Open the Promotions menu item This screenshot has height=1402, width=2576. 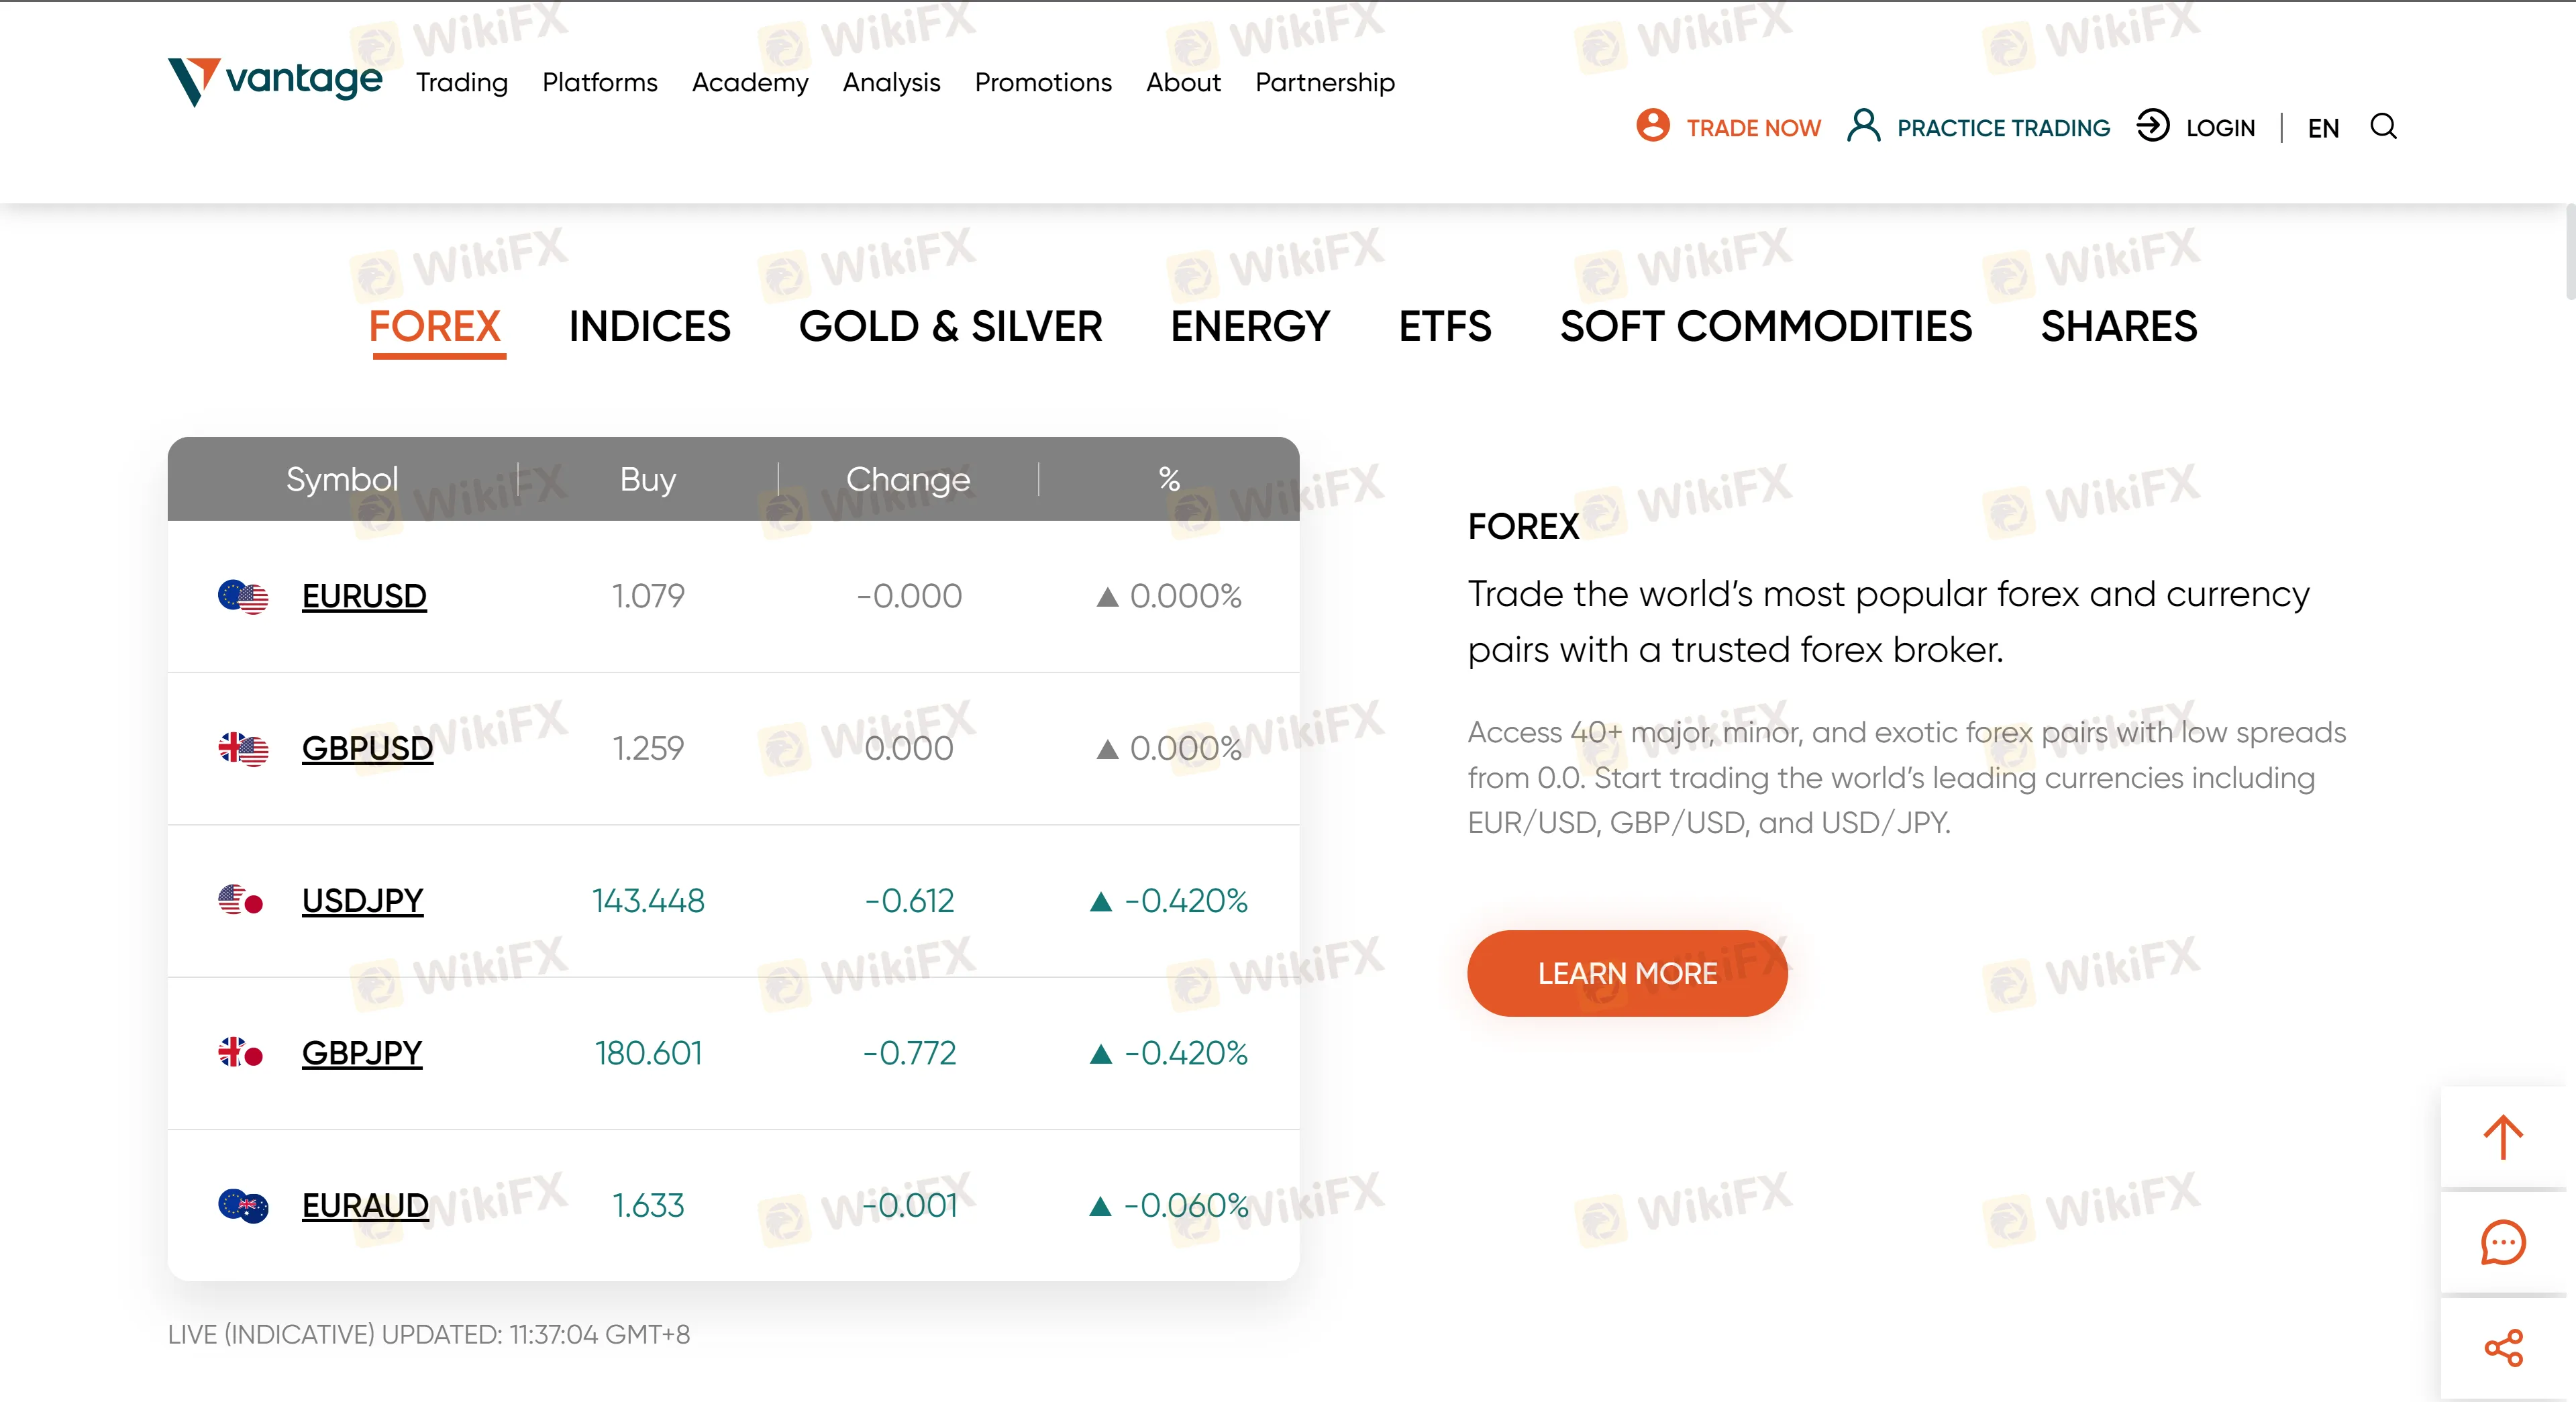[1043, 82]
